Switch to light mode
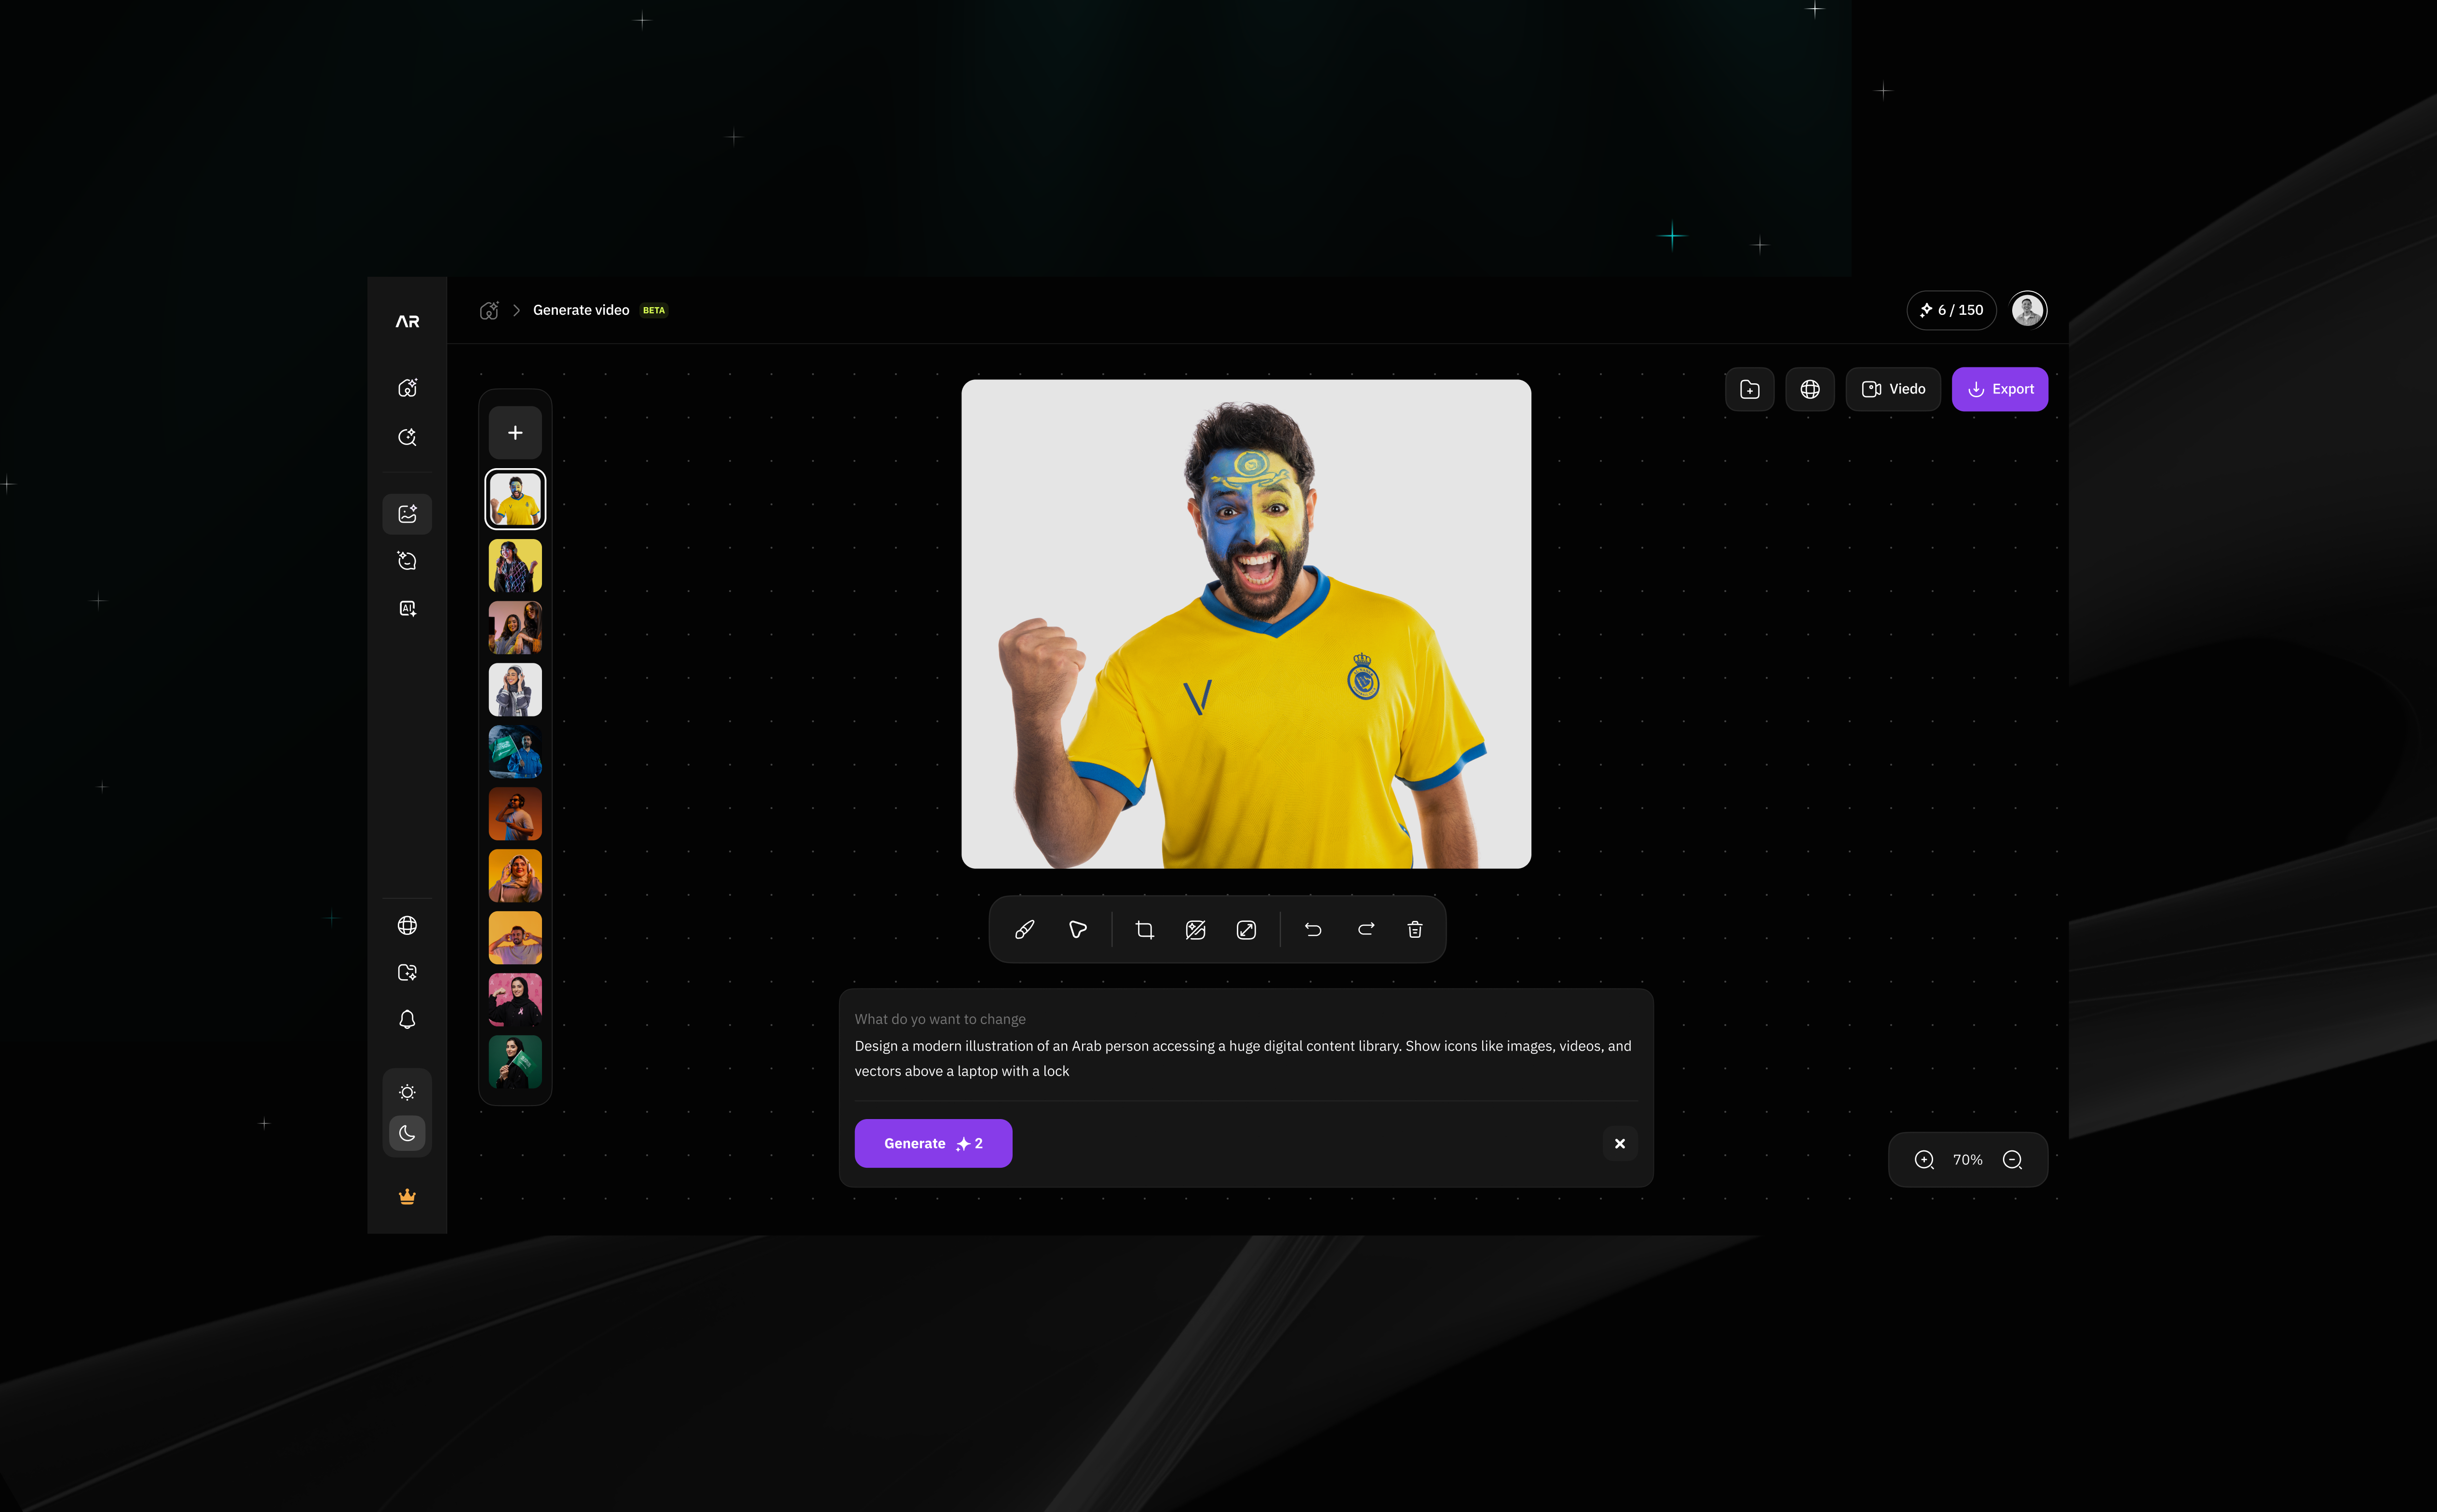Image resolution: width=2437 pixels, height=1512 pixels. (407, 1091)
